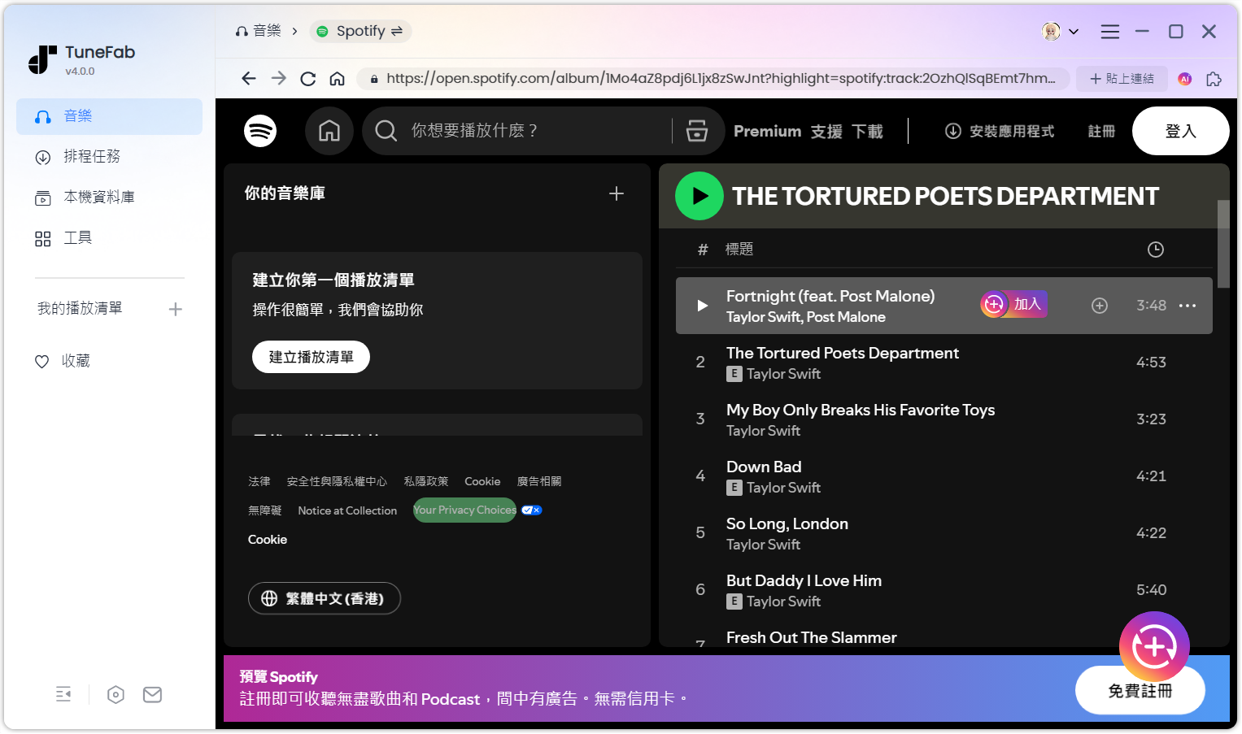Click the floating add-to-download button

click(1154, 646)
